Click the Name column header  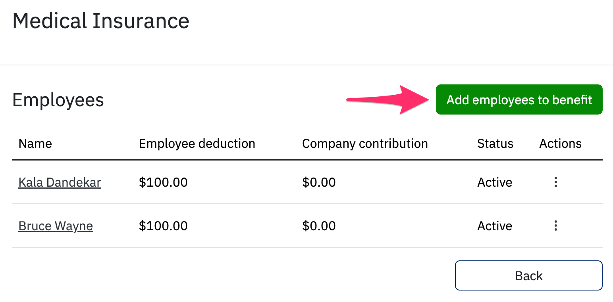[x=35, y=143]
